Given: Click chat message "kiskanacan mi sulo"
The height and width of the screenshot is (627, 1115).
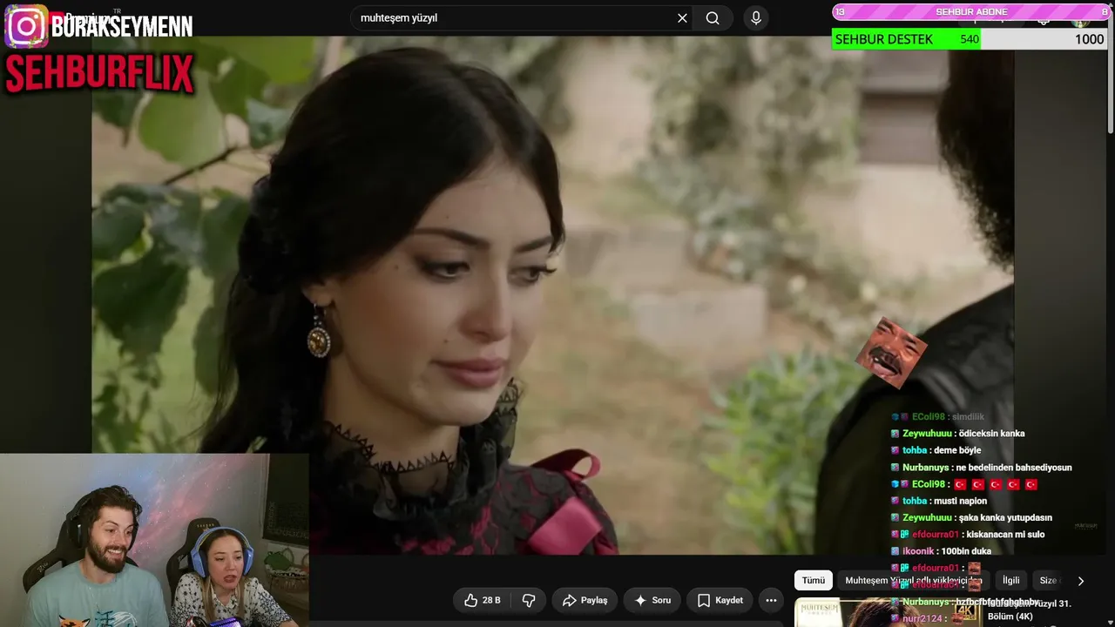Looking at the screenshot, I should [1006, 535].
